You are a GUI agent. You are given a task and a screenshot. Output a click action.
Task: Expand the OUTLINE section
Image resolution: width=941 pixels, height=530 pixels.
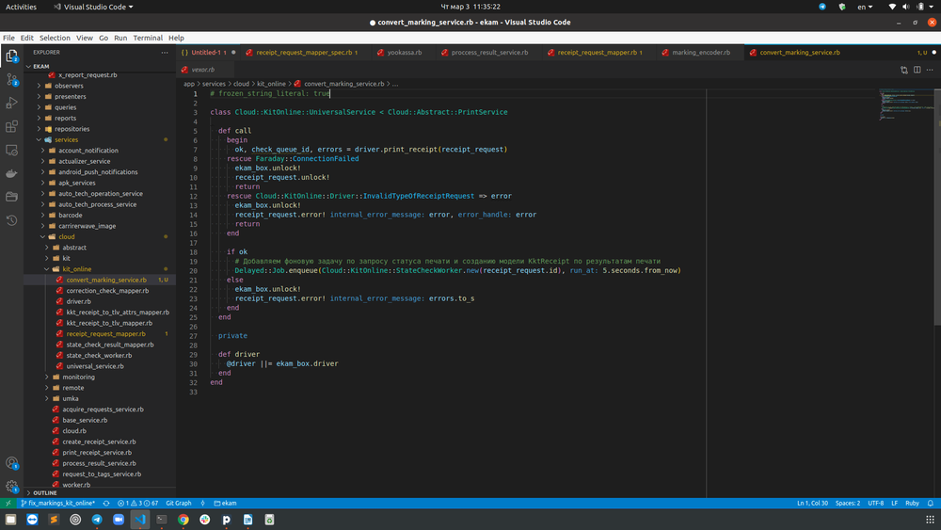(45, 493)
